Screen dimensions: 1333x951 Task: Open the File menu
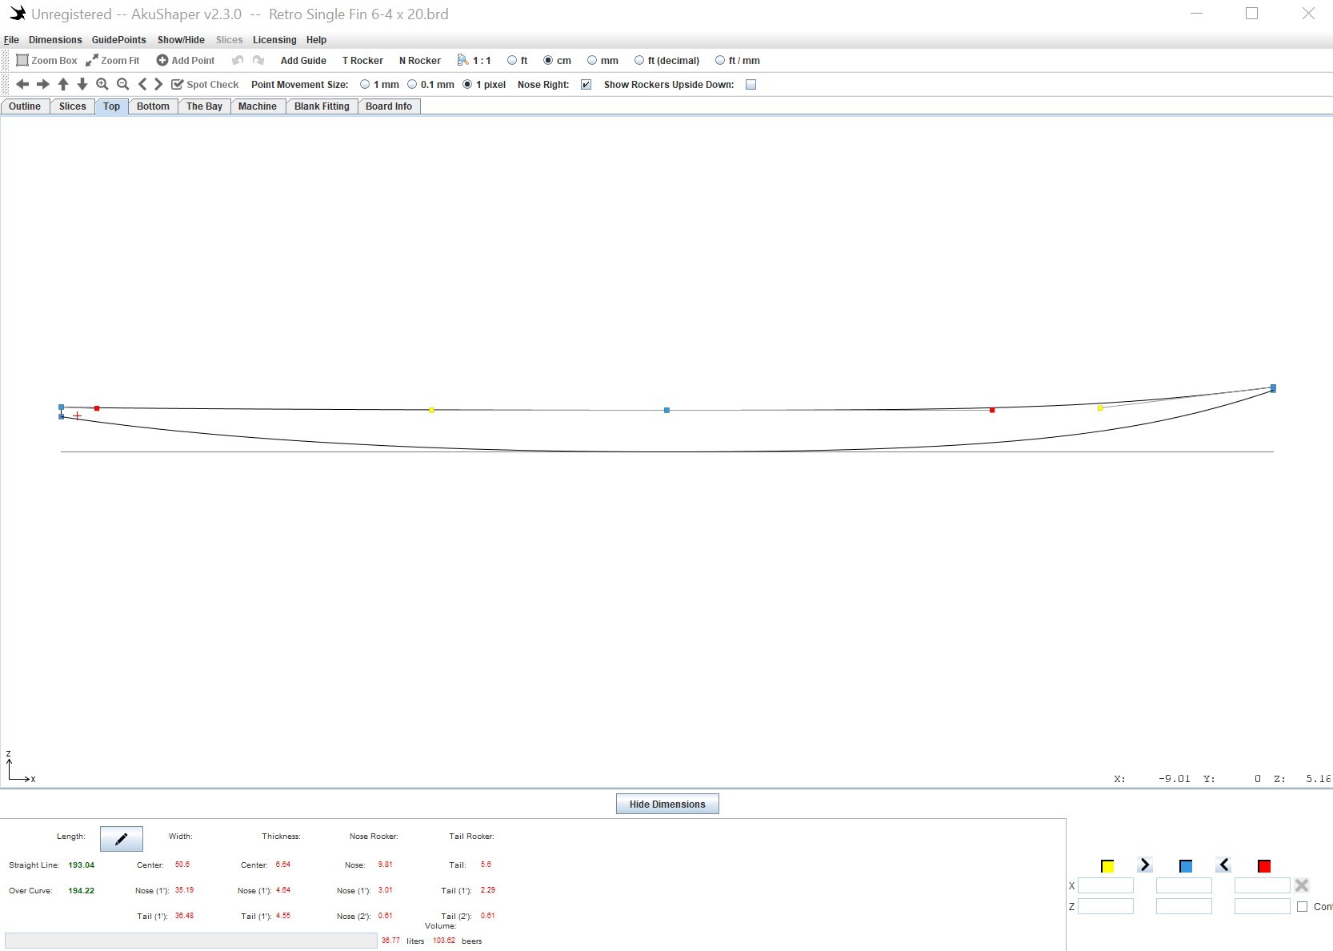(11, 40)
